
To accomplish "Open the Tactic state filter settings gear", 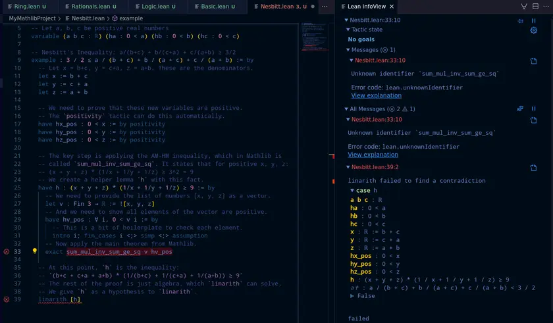I will (x=534, y=30).
